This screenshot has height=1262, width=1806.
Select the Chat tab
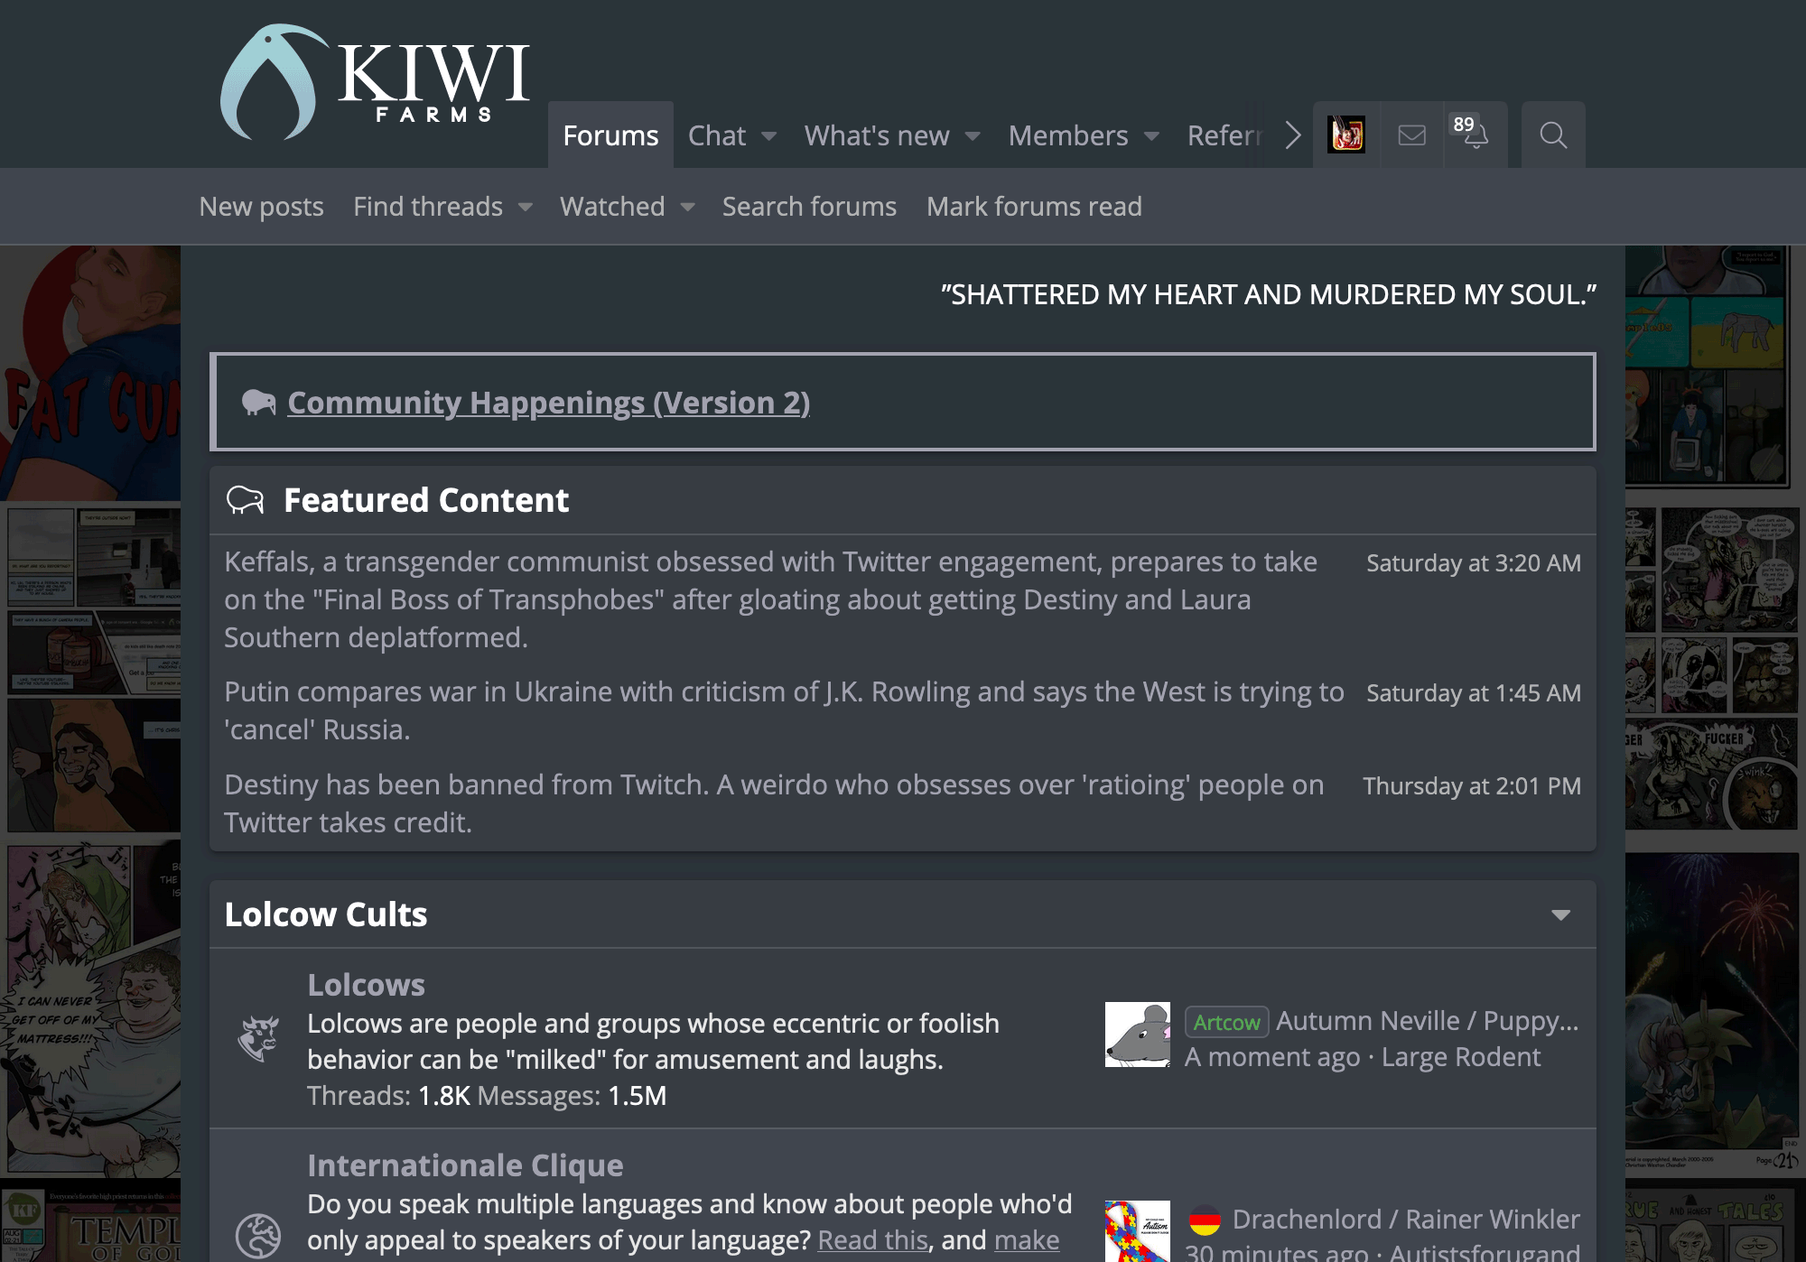coord(717,135)
